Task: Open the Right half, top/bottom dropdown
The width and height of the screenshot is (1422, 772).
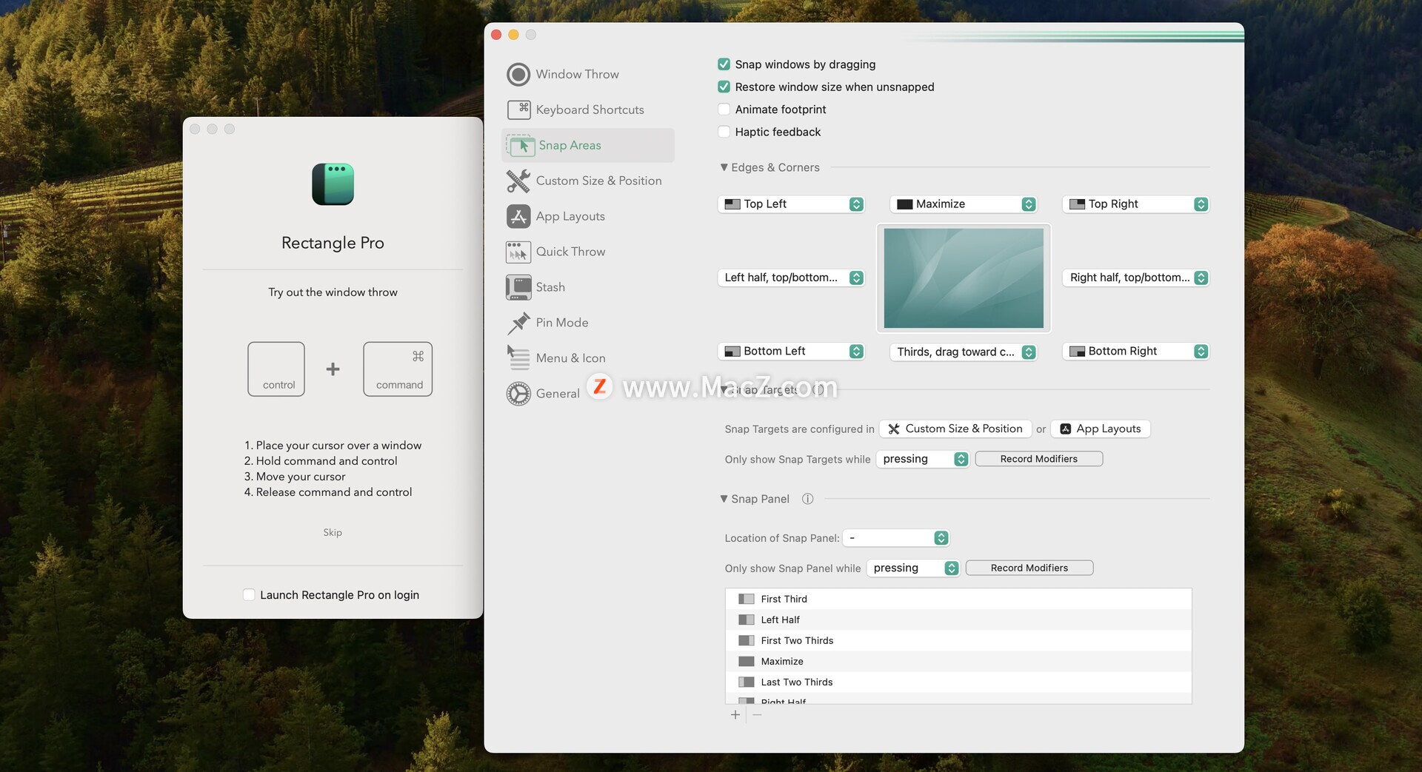Action: pos(1135,278)
